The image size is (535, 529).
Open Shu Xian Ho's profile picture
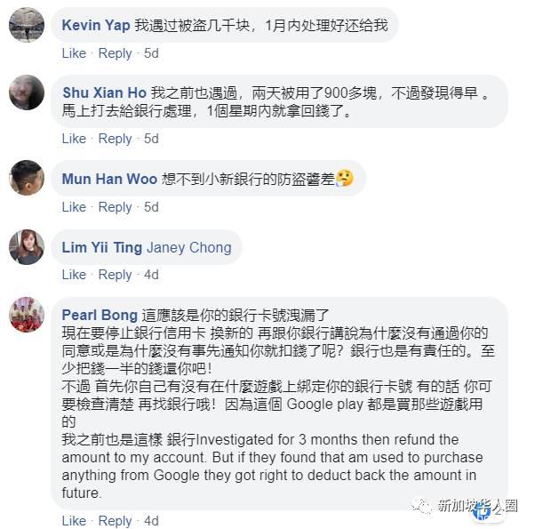coord(27,92)
